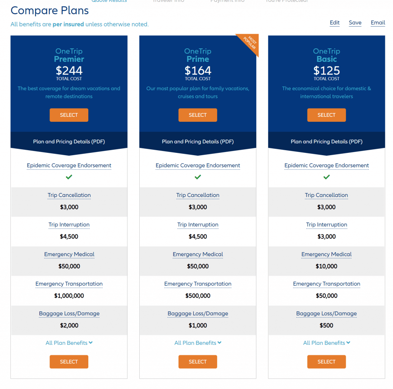
Task: Expand All Plan Benefits for Prime plan
Action: [x=198, y=343]
